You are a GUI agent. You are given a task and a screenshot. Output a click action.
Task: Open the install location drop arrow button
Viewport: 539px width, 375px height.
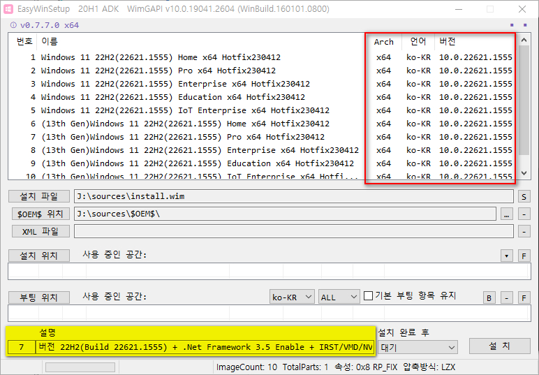[506, 256]
